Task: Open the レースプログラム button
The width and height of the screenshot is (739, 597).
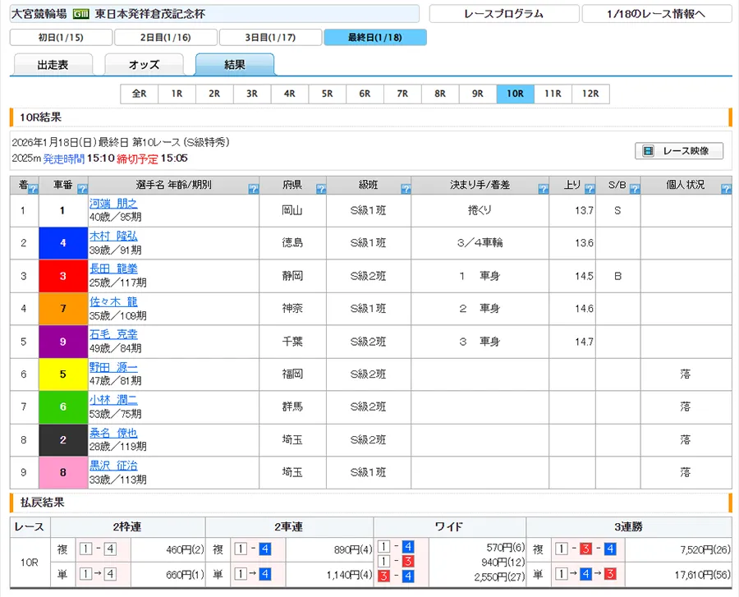Action: point(503,14)
